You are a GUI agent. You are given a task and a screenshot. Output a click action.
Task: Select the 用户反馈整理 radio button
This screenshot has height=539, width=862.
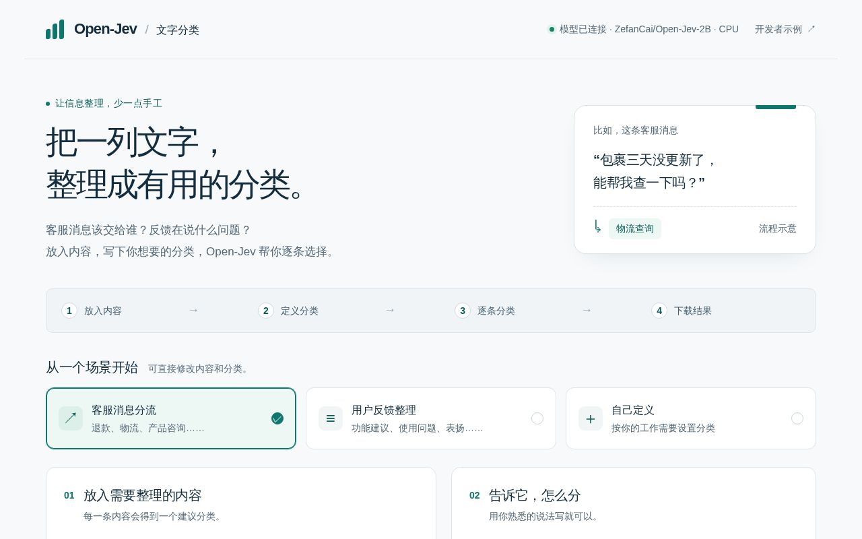click(537, 418)
